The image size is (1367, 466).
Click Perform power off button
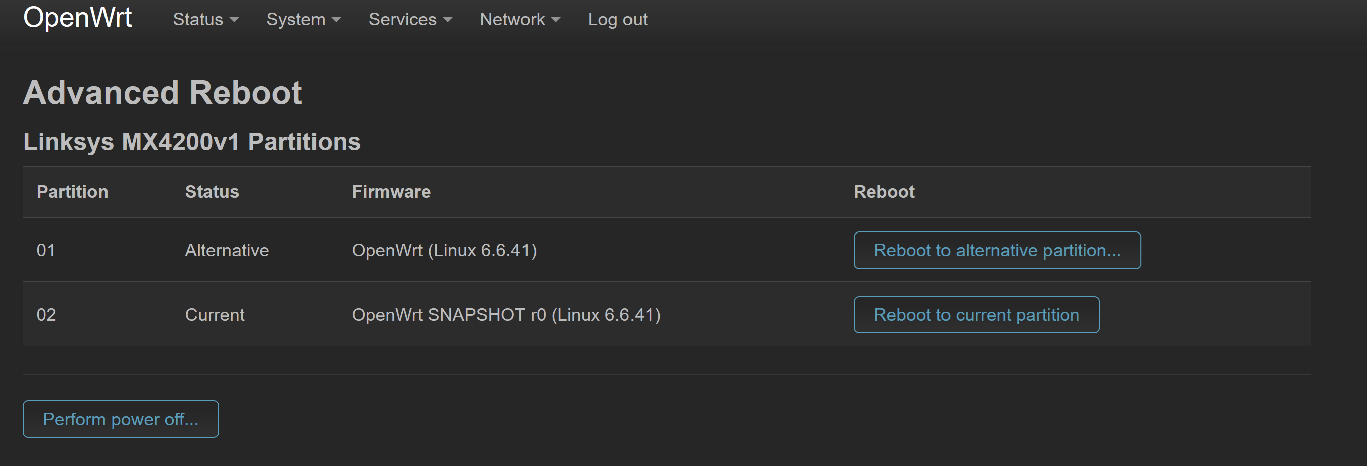pos(121,419)
